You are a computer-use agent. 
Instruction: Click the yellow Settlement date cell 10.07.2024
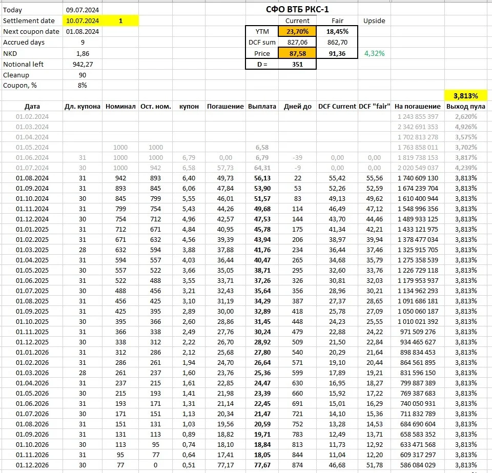pyautogui.click(x=82, y=20)
